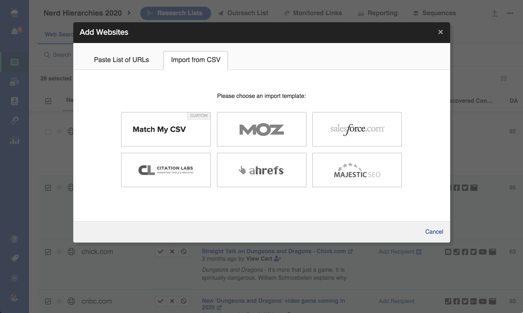Image resolution: width=523 pixels, height=313 pixels.
Task: Open the Outreach List tab
Action: (243, 13)
